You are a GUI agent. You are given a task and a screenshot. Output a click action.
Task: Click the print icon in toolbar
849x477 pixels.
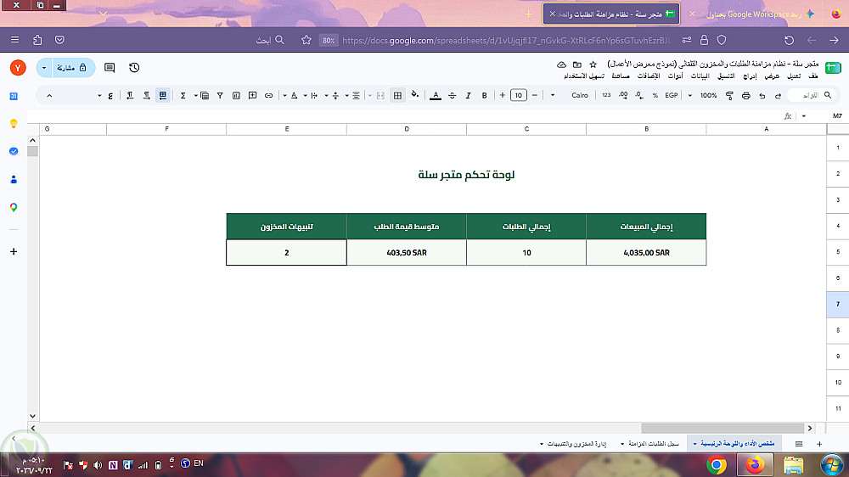tap(745, 95)
